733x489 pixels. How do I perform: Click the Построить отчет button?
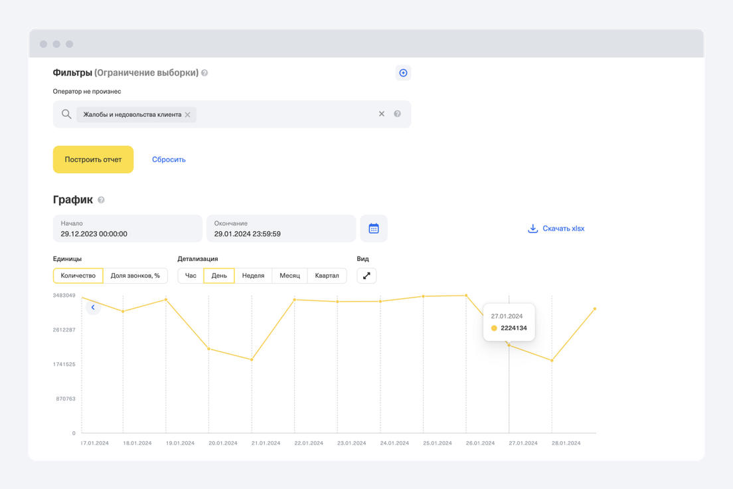(93, 159)
